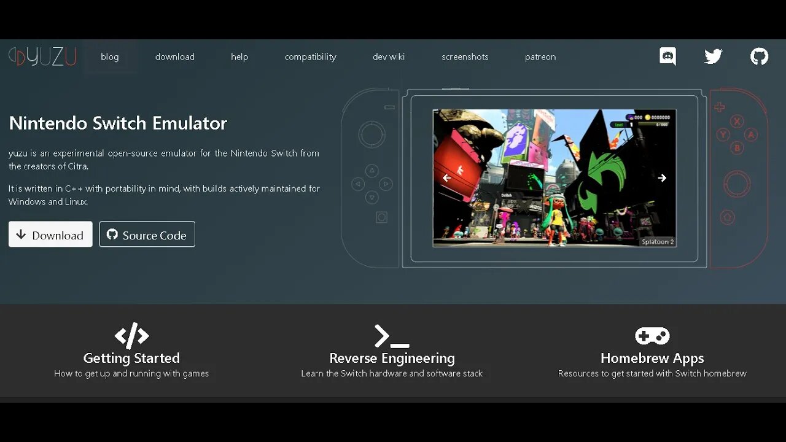
Task: Click the Getting Started code brackets icon
Action: tap(131, 336)
